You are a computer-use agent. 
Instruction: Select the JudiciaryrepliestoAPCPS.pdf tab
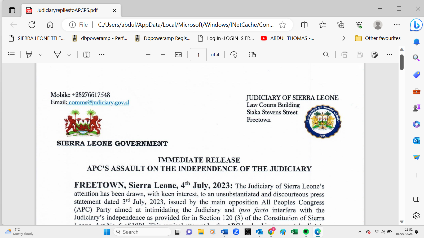click(x=67, y=10)
